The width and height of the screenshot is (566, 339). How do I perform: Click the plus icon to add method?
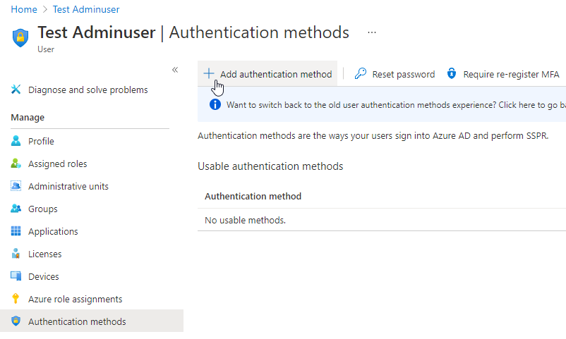point(209,73)
